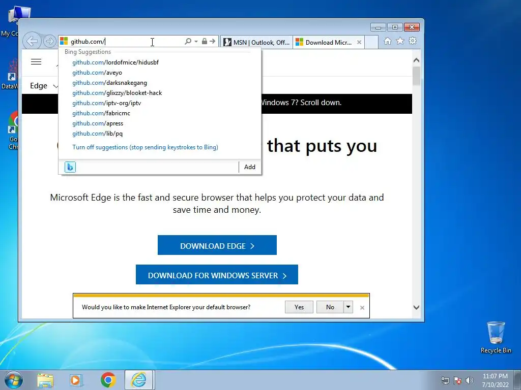Open Google Chrome from taskbar
The width and height of the screenshot is (521, 390).
tap(108, 380)
